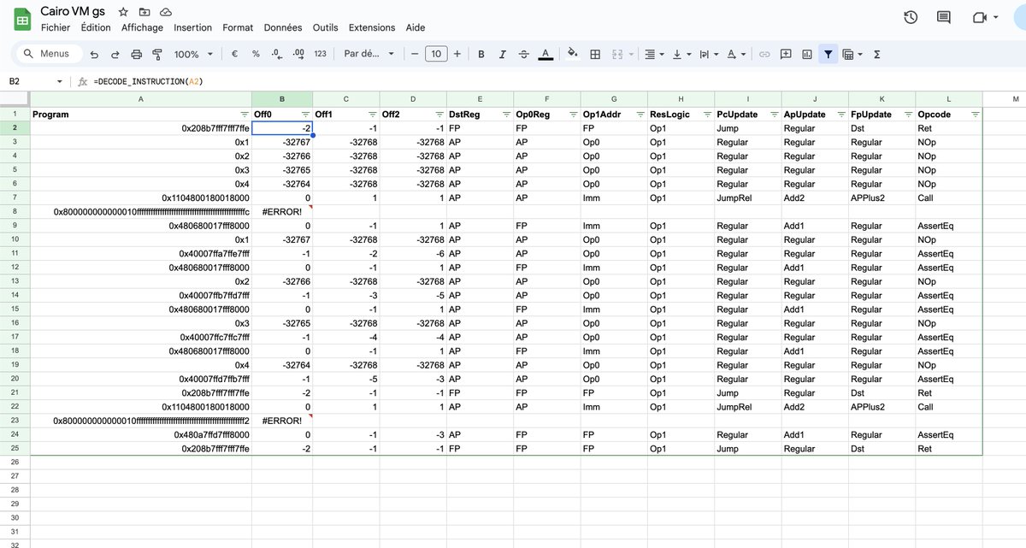This screenshot has height=548, width=1026.
Task: Open the PcUpdate column filter
Action: click(x=774, y=115)
